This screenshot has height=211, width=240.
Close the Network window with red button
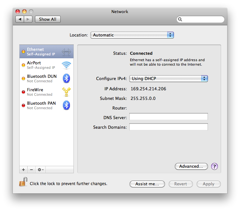pos(18,12)
